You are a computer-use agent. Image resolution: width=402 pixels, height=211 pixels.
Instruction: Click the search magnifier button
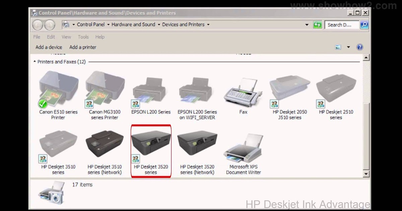[365, 24]
